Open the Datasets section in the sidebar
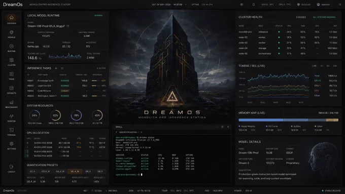Screen dimensions: 345x194 click(12, 88)
